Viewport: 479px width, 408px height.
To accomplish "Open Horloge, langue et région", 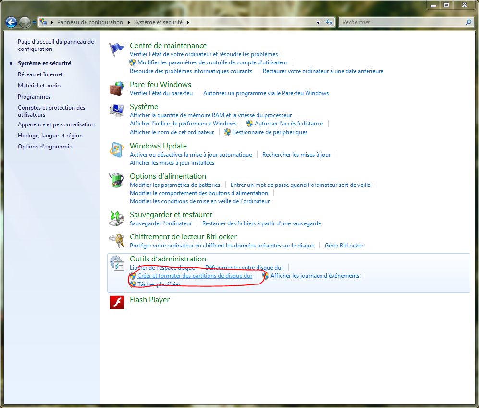I will pos(50,136).
